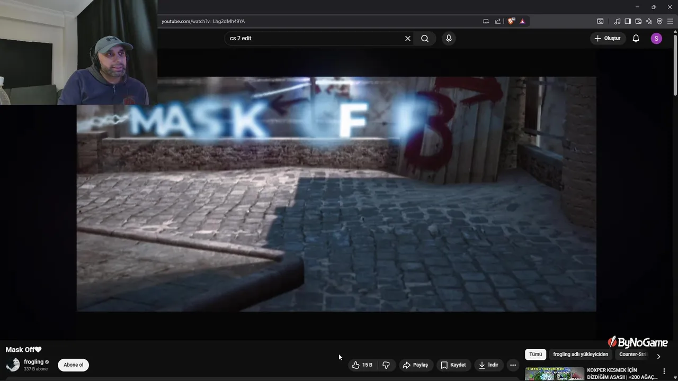Open the purple S account avatar
Image resolution: width=678 pixels, height=381 pixels.
656,39
